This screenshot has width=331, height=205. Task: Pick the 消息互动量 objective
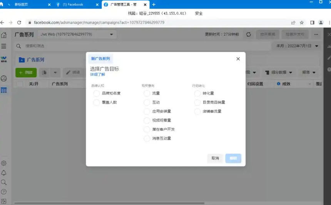147,138
